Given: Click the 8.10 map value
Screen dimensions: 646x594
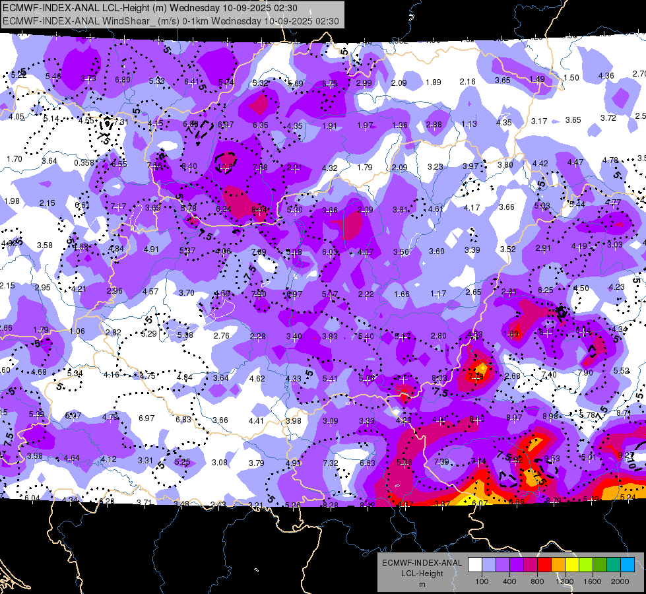Looking at the screenshot, I should [x=477, y=419].
